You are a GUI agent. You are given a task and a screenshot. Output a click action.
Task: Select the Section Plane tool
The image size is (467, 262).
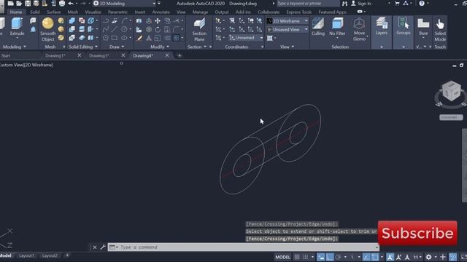[199, 30]
